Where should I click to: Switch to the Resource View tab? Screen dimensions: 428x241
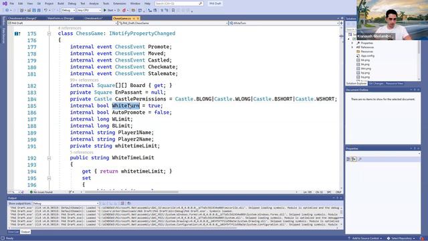click(x=394, y=84)
